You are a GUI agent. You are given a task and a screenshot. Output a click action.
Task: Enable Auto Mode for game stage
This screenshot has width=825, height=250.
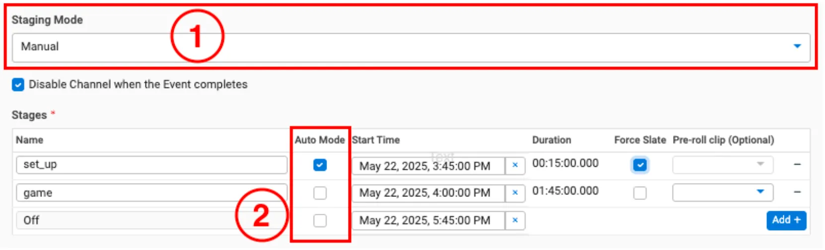(x=320, y=192)
